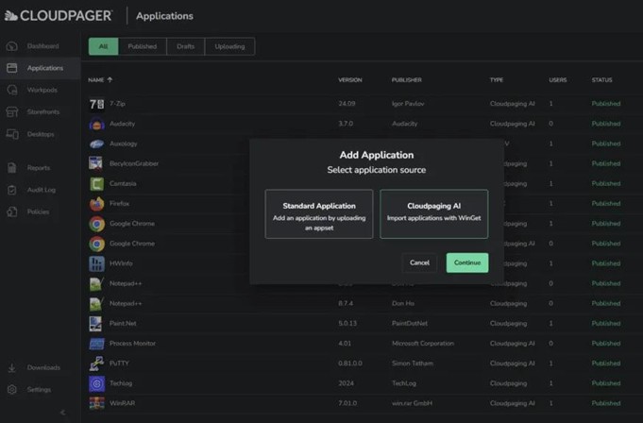Open the Dashboard sidebar icon
643x423 pixels.
click(11, 46)
